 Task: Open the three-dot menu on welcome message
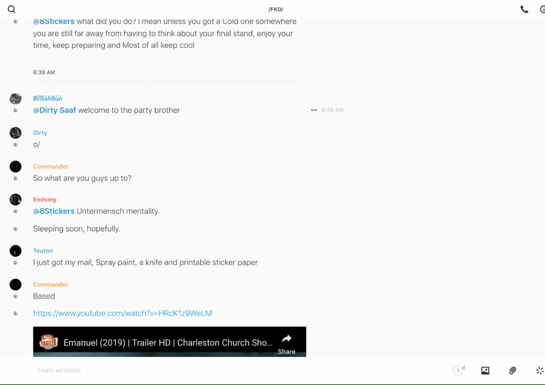tap(314, 110)
